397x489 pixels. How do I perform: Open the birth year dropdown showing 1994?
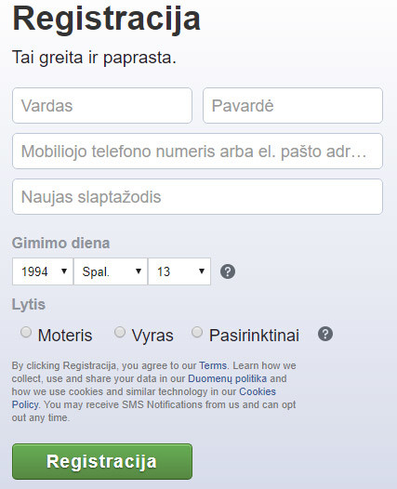[43, 271]
